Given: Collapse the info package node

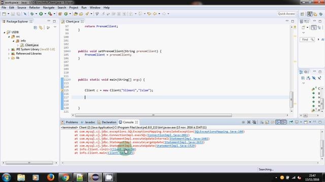Looking at the screenshot, I should pos(14,41).
